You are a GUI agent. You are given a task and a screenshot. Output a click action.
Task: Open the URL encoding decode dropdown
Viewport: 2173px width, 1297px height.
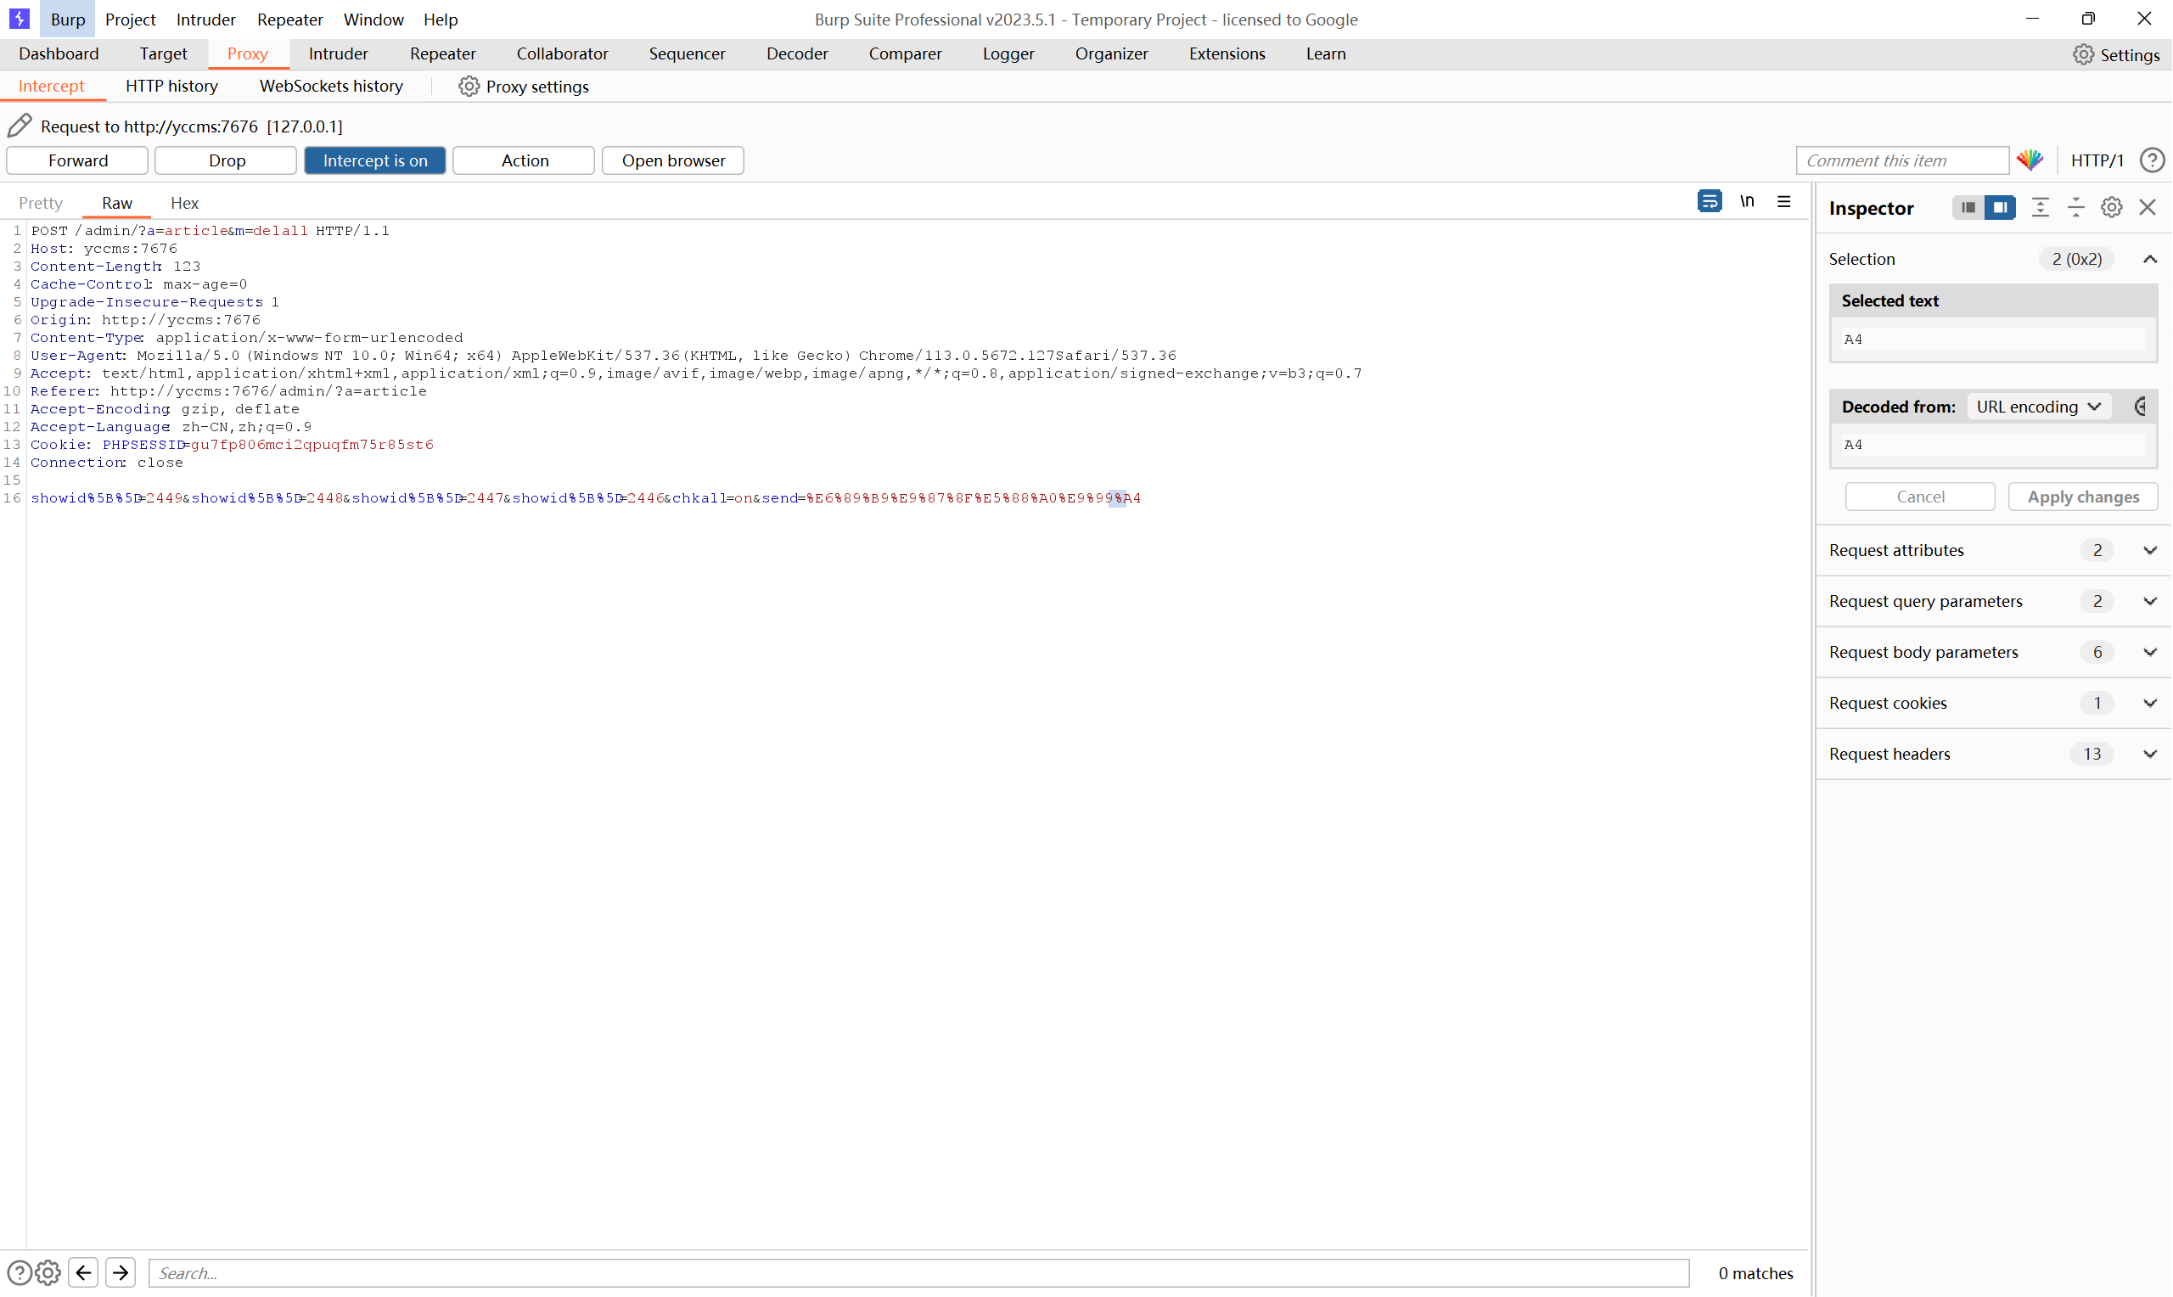(x=2038, y=407)
